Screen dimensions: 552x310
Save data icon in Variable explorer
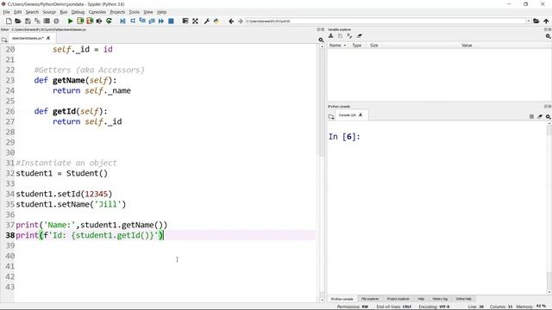coord(340,36)
